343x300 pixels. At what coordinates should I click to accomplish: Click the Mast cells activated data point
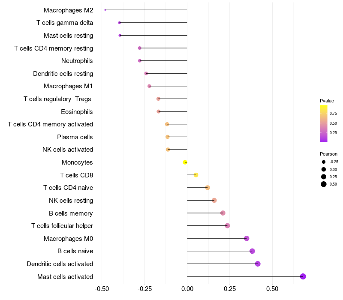pyautogui.click(x=303, y=276)
